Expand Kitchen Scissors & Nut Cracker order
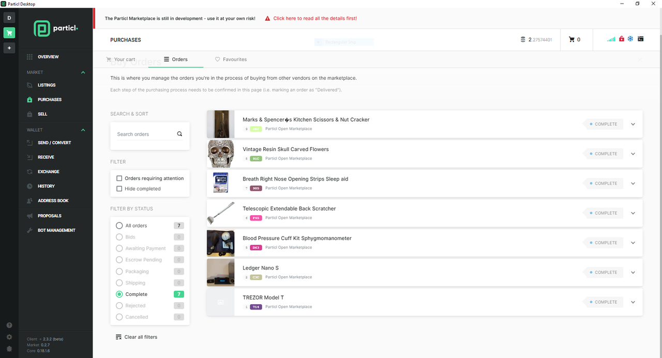Viewport: 662px width, 358px height. 633,124
